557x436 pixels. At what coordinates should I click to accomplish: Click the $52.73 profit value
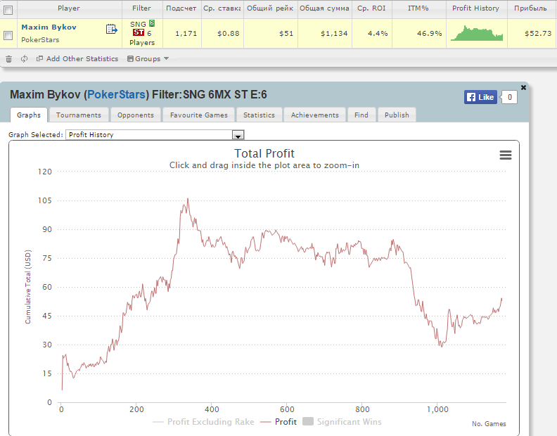(x=538, y=33)
